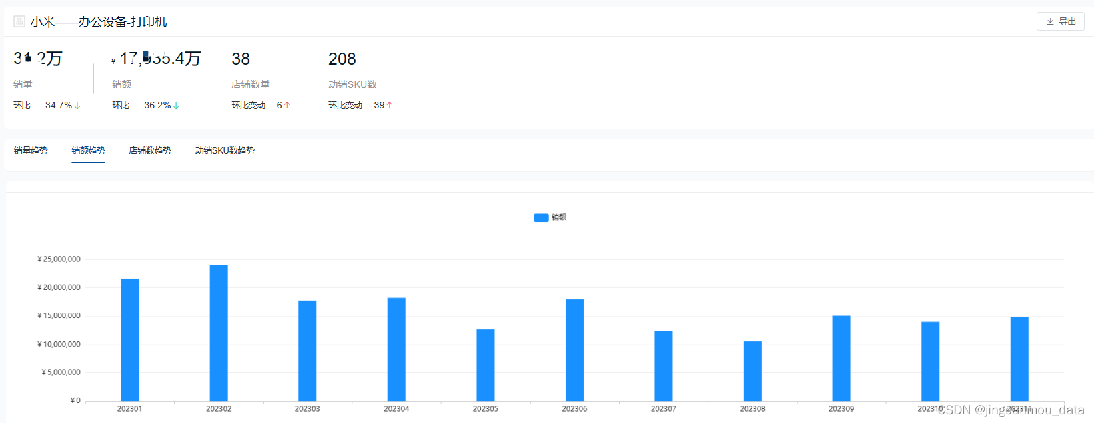Click the 202309 bar in chart

(x=841, y=358)
